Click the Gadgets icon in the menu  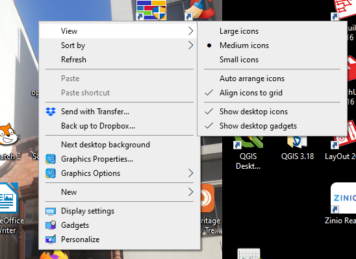pyautogui.click(x=51, y=225)
